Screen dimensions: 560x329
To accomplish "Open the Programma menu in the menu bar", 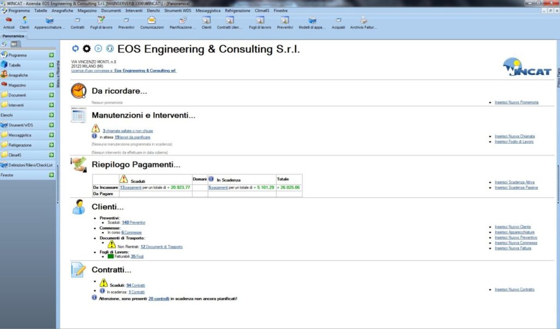I will tap(19, 11).
